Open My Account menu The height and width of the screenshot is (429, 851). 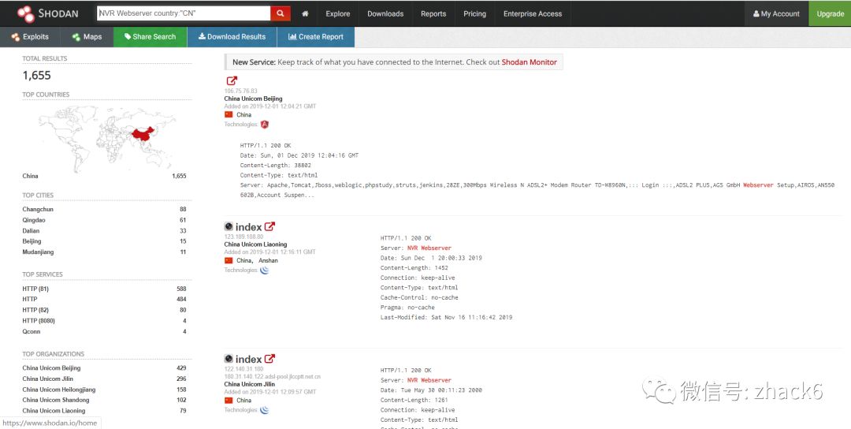(776, 13)
